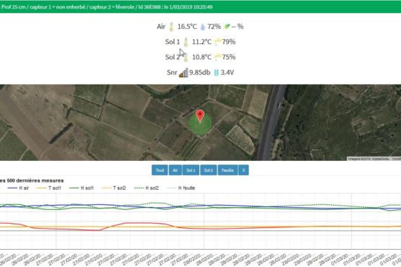Toggle the T sol1 legend entry
This screenshot has width=401, height=267.
(x=48, y=188)
